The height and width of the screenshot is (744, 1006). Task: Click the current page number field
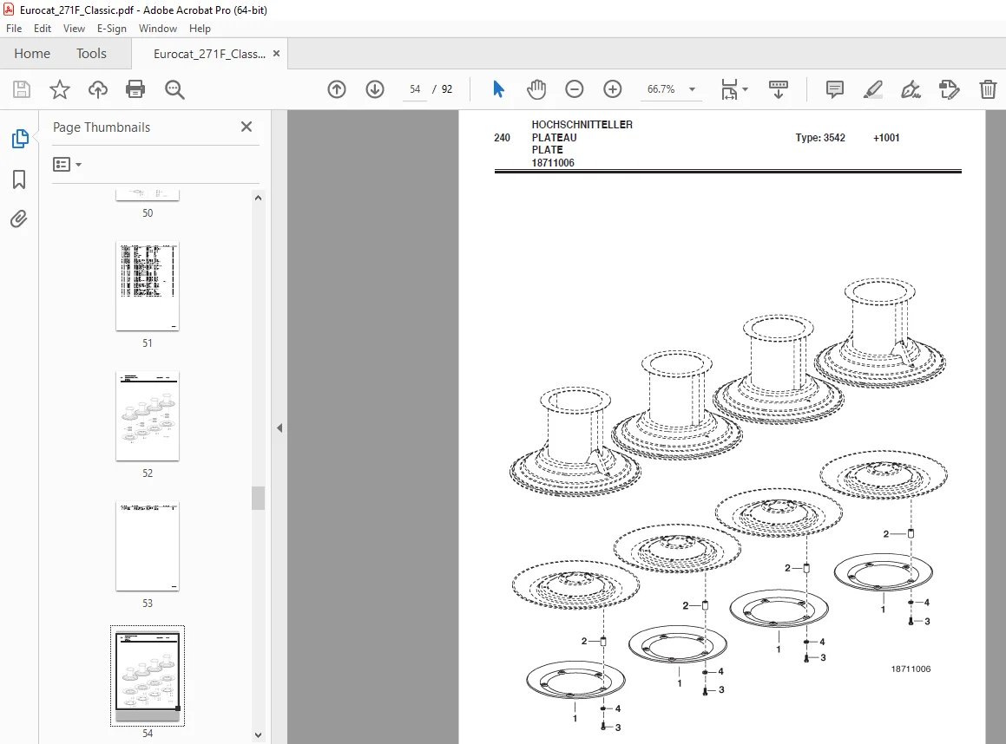pos(415,89)
